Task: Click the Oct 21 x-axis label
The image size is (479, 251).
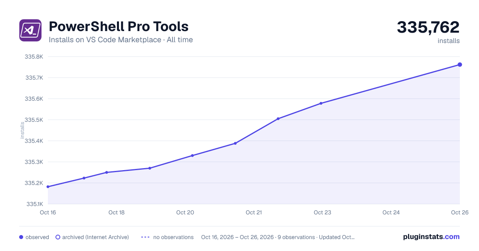Action: 254,212
